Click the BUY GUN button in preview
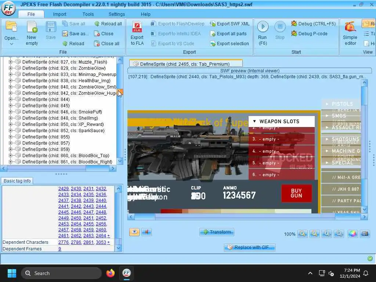The height and width of the screenshot is (282, 376). [297, 193]
